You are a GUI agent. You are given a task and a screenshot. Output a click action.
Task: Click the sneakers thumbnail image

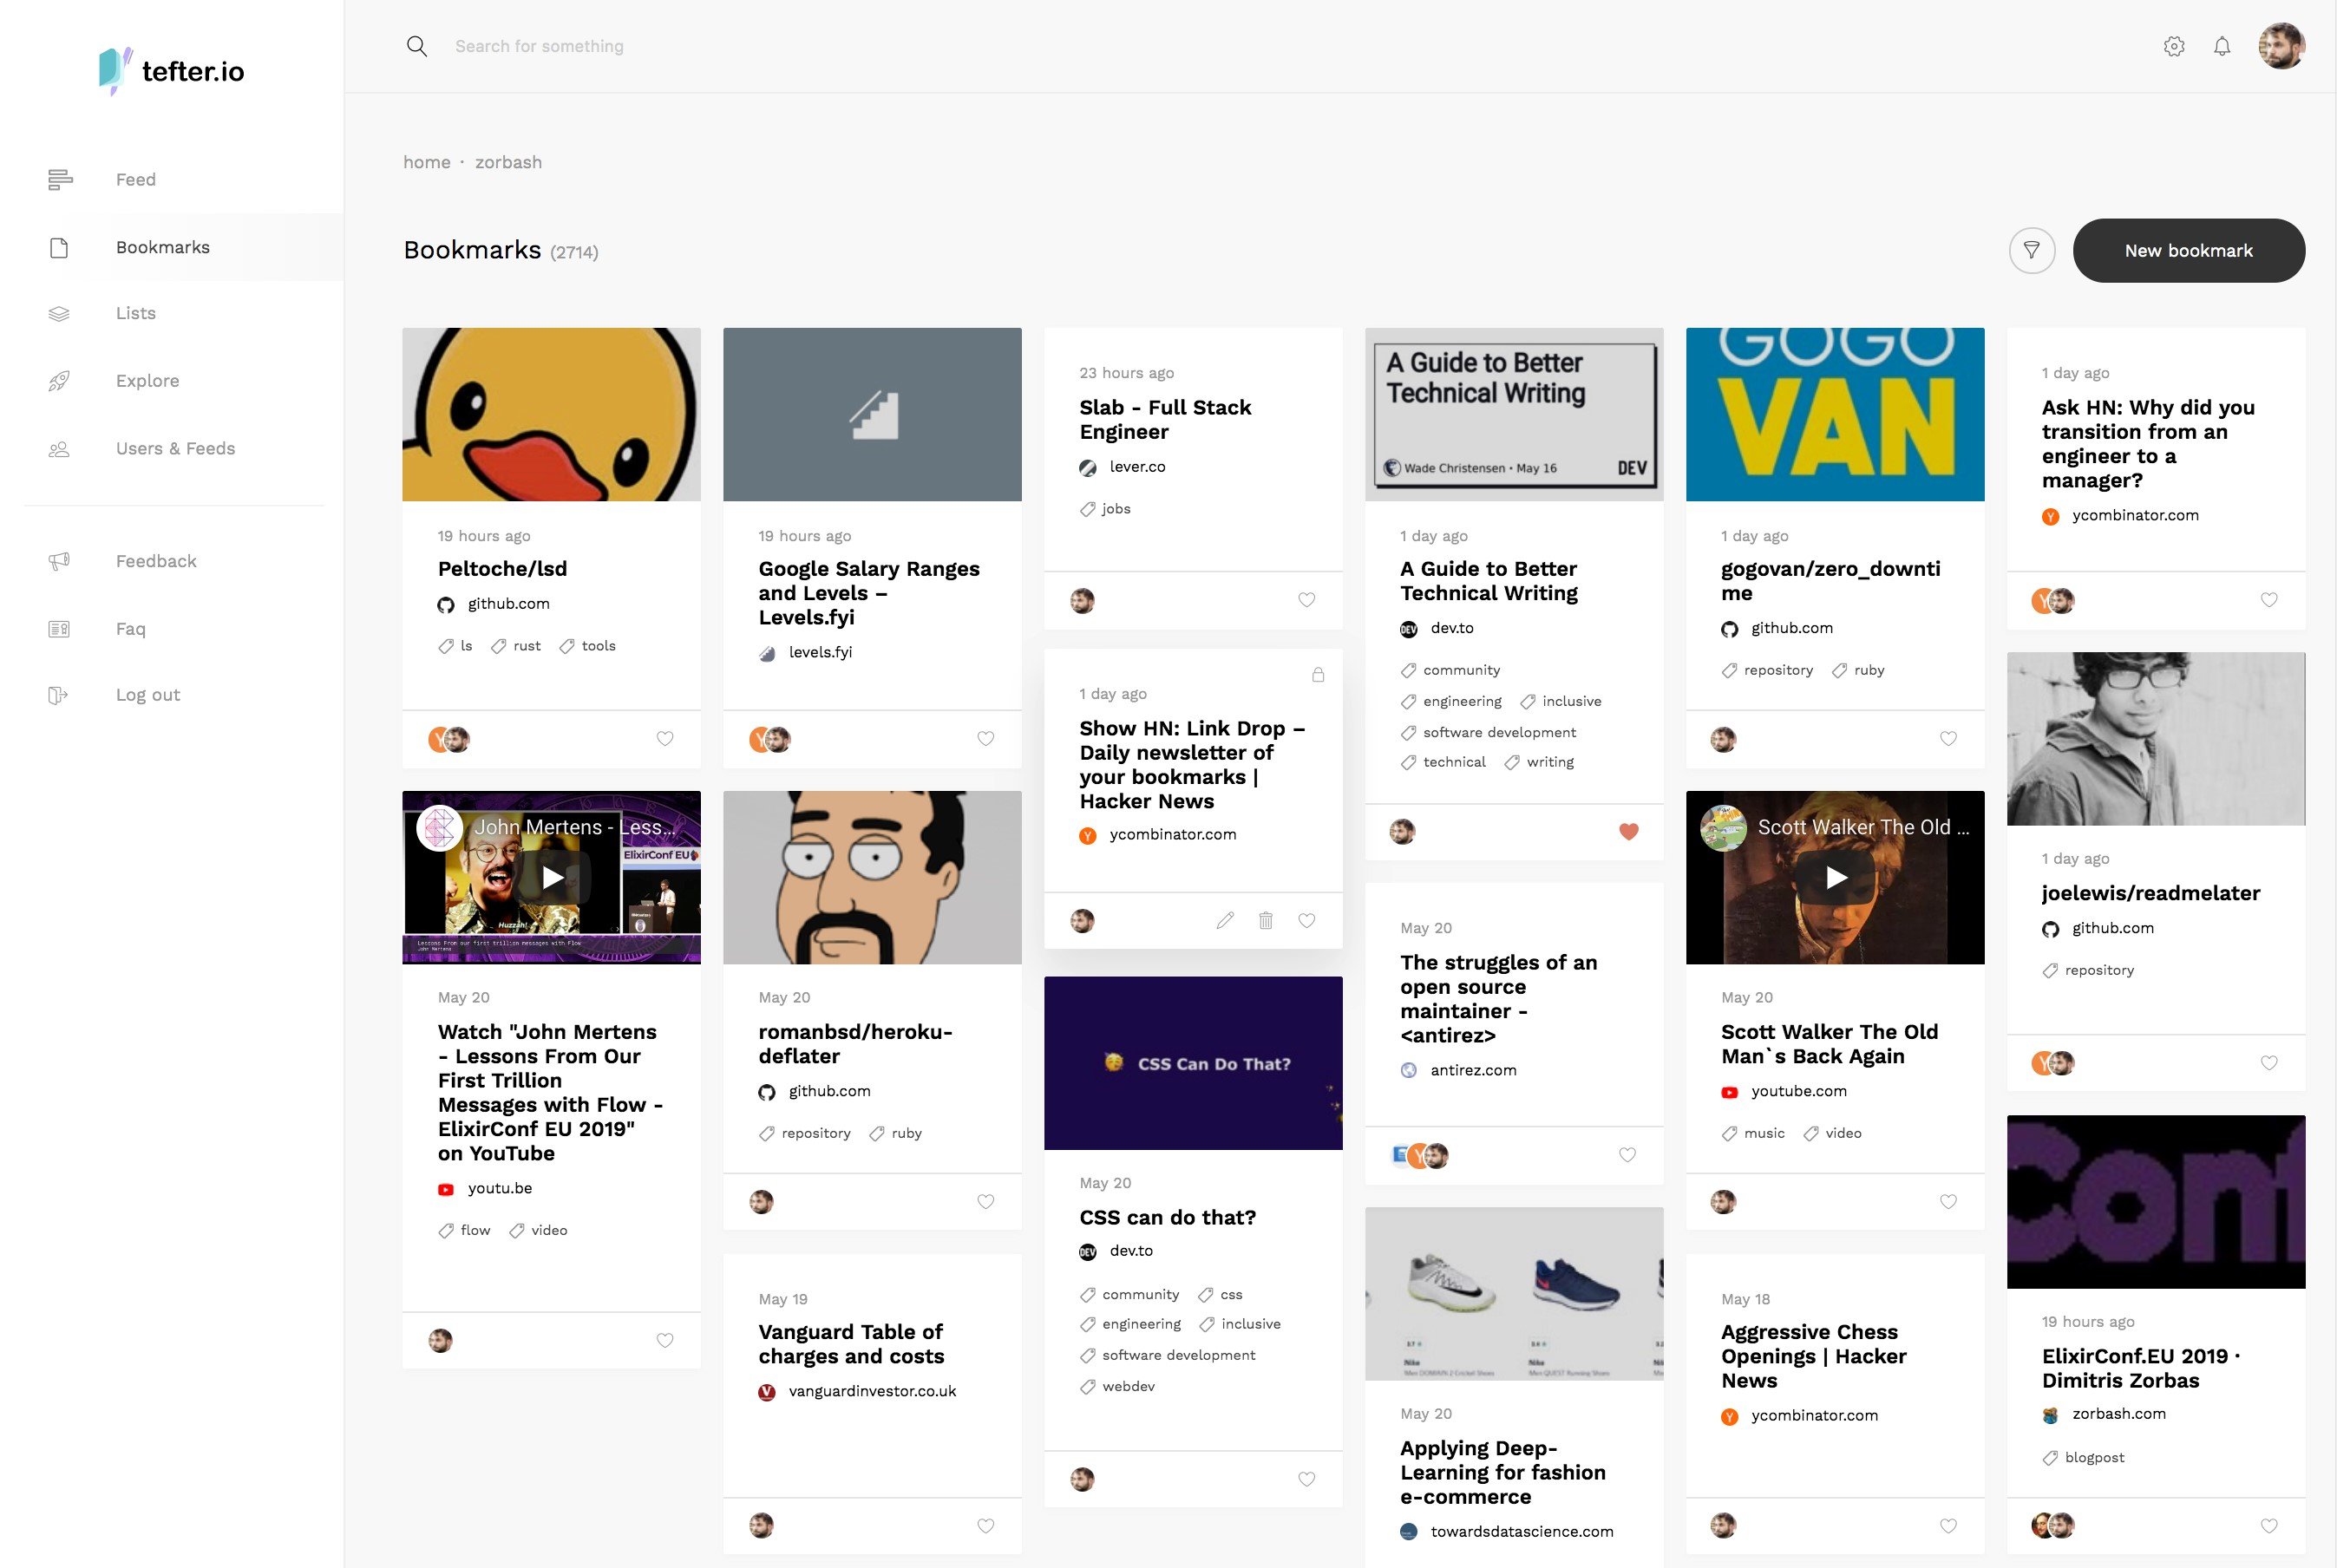1514,1294
